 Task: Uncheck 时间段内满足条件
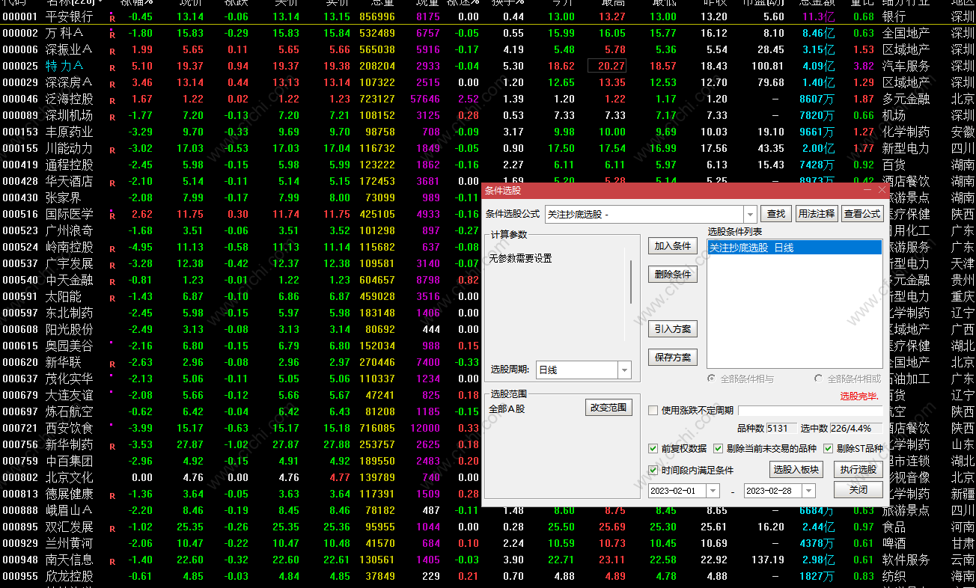click(653, 471)
